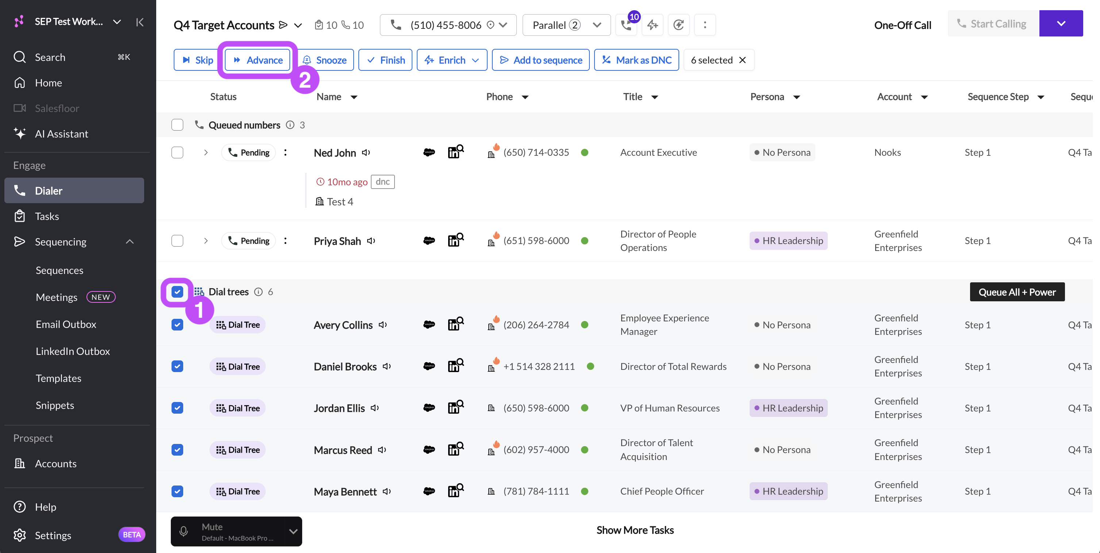This screenshot has height=553, width=1100.
Task: Play name pronunciation for Marcus Reed
Action: coord(382,450)
